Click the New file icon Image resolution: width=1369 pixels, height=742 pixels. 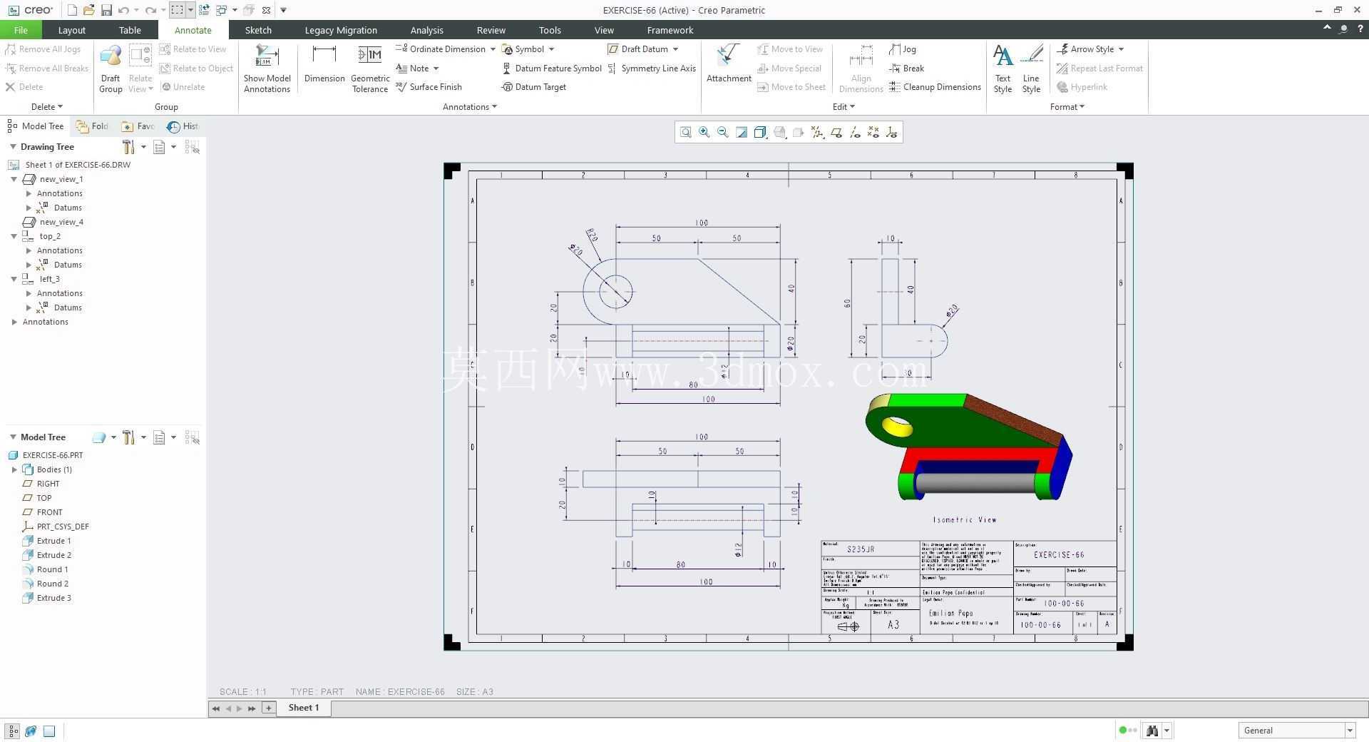click(72, 10)
